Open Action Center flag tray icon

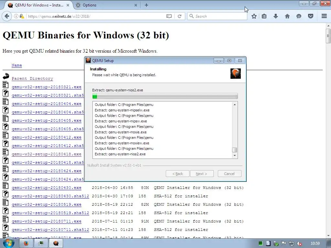[284, 243]
